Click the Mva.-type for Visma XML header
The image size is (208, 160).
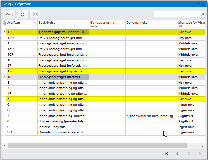(191, 24)
